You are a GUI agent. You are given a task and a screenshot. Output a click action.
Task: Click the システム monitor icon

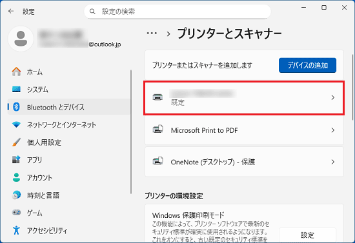click(16, 90)
